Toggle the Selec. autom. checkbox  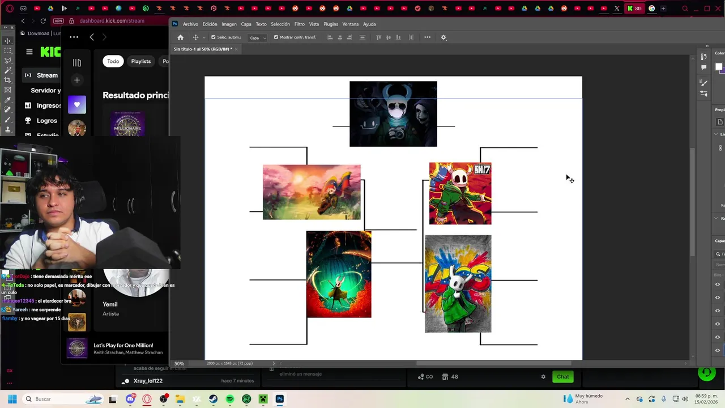point(214,37)
